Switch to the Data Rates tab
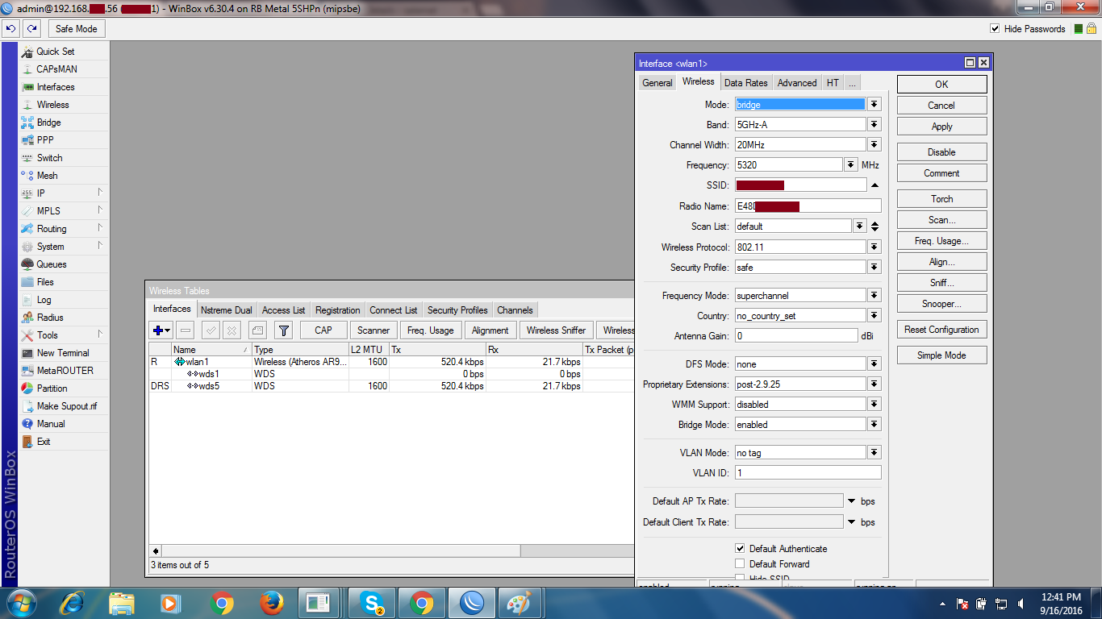The image size is (1102, 619). 745,82
